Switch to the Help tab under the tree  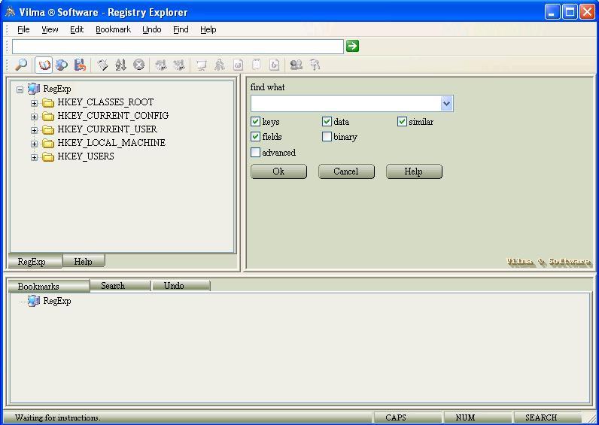[84, 262]
